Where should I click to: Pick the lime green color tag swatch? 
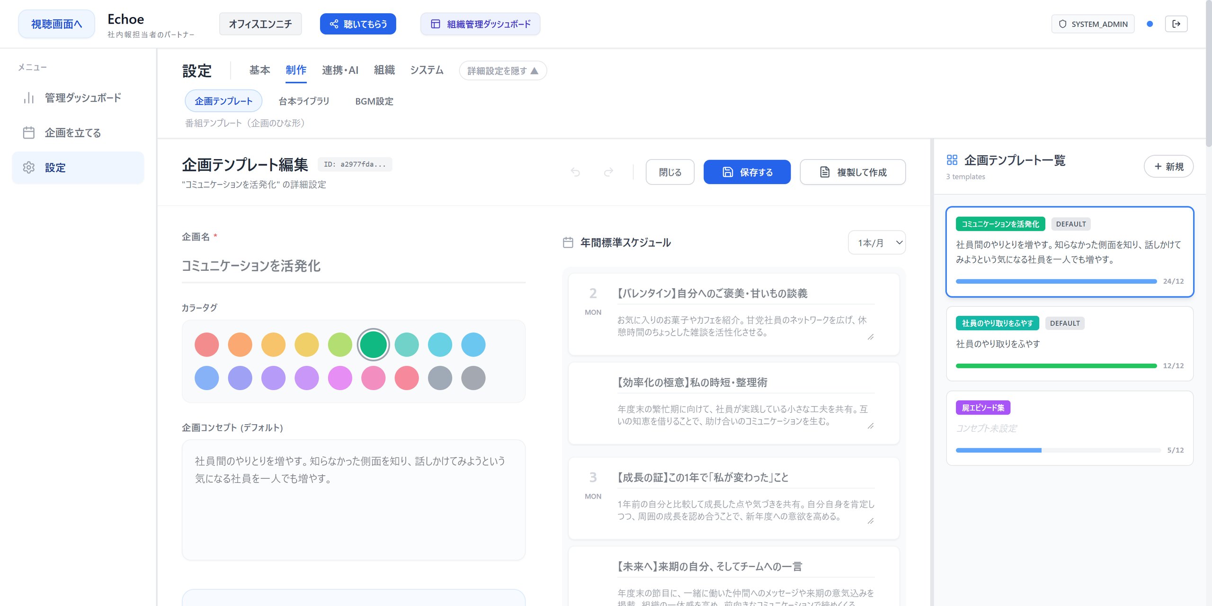pyautogui.click(x=340, y=344)
